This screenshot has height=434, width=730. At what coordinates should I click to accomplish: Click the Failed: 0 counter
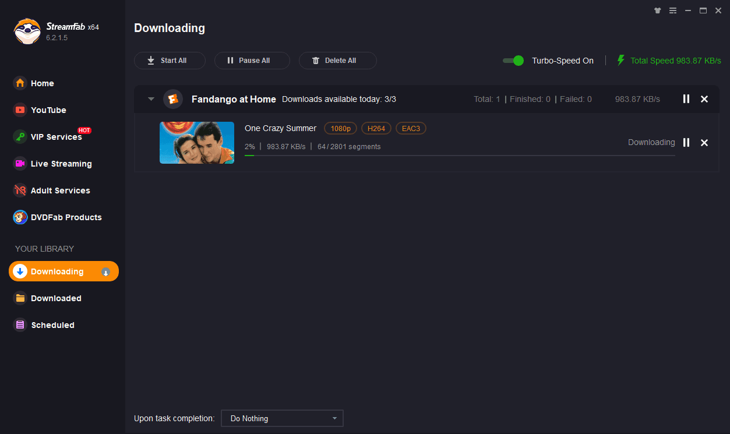click(x=576, y=99)
